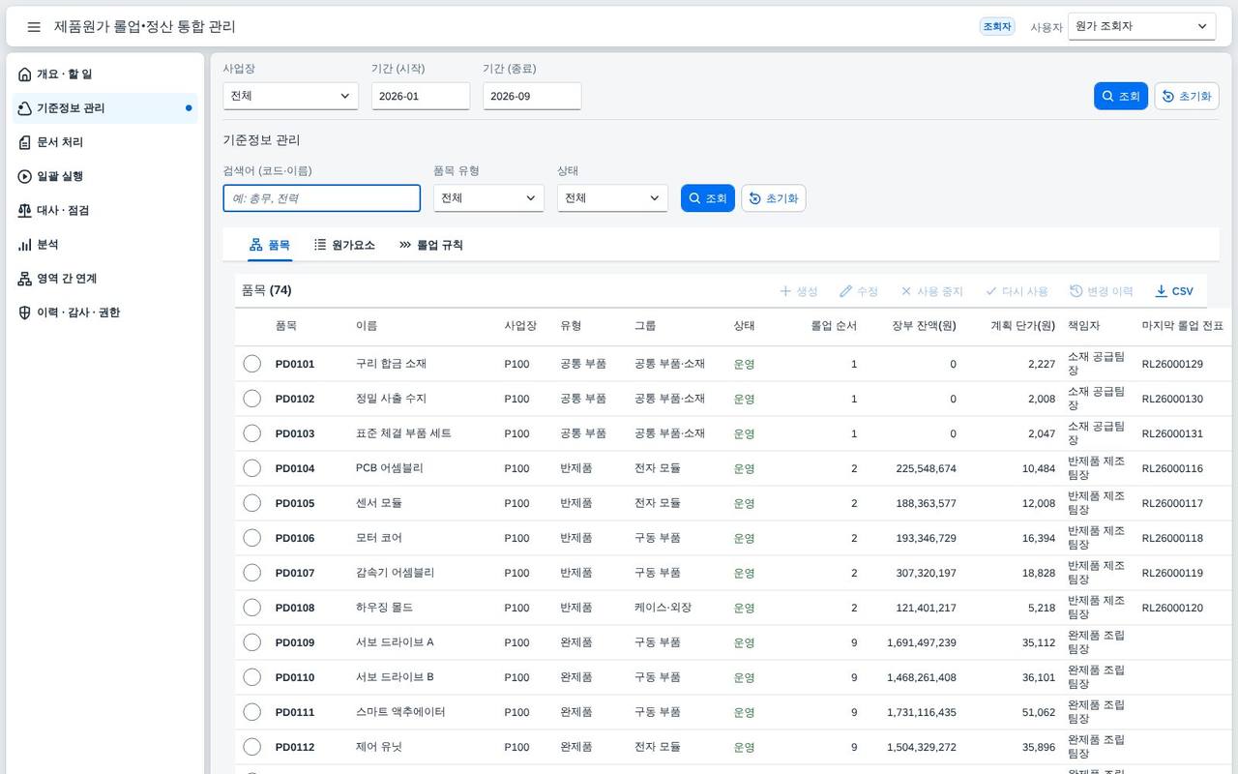Click the 장부 잔액(원) column header
The image size is (1238, 774).
click(x=924, y=326)
